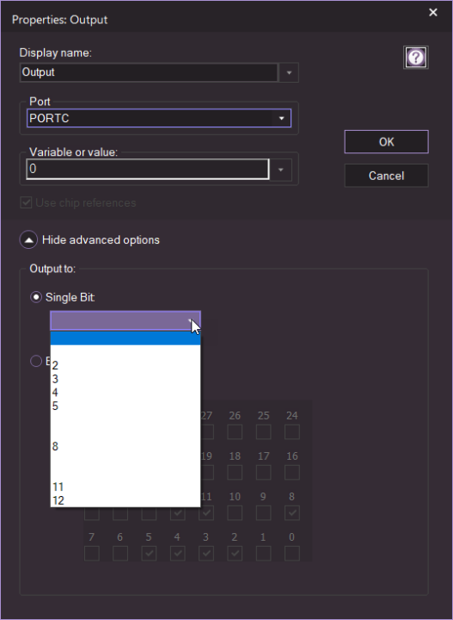
Task: Open the help question mark icon
Action: [x=415, y=58]
